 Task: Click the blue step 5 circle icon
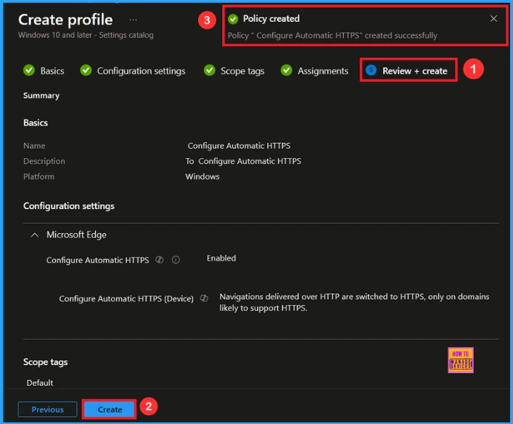tap(371, 70)
